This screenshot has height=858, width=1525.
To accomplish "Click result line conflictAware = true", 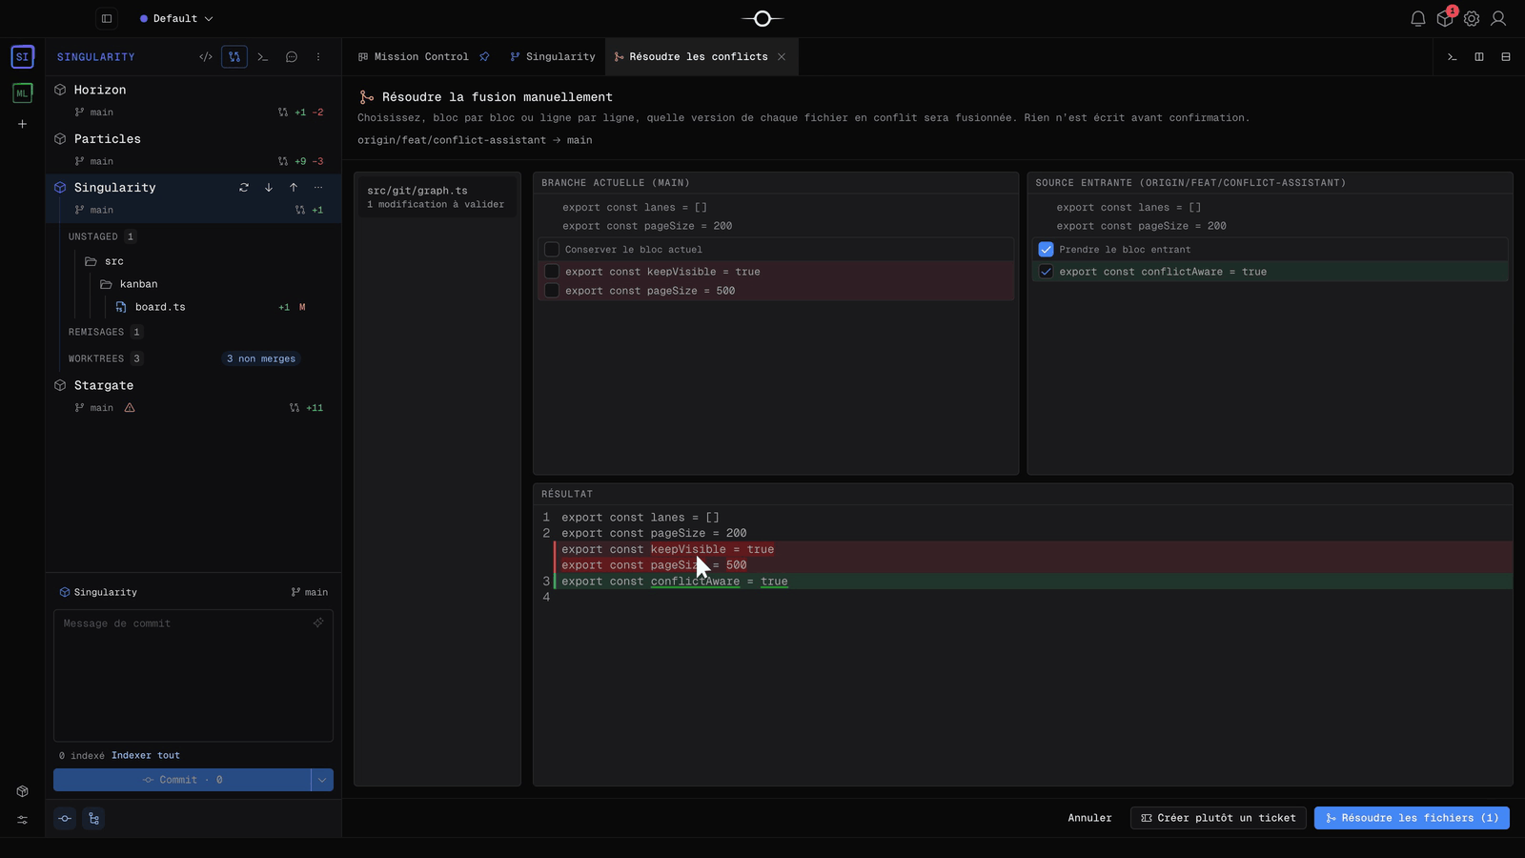I will coord(1033,582).
